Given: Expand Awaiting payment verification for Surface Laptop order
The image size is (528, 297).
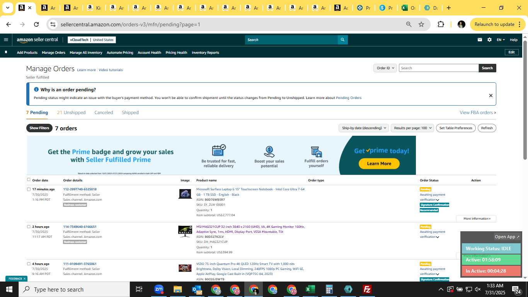Looking at the screenshot, I should pos(438,200).
